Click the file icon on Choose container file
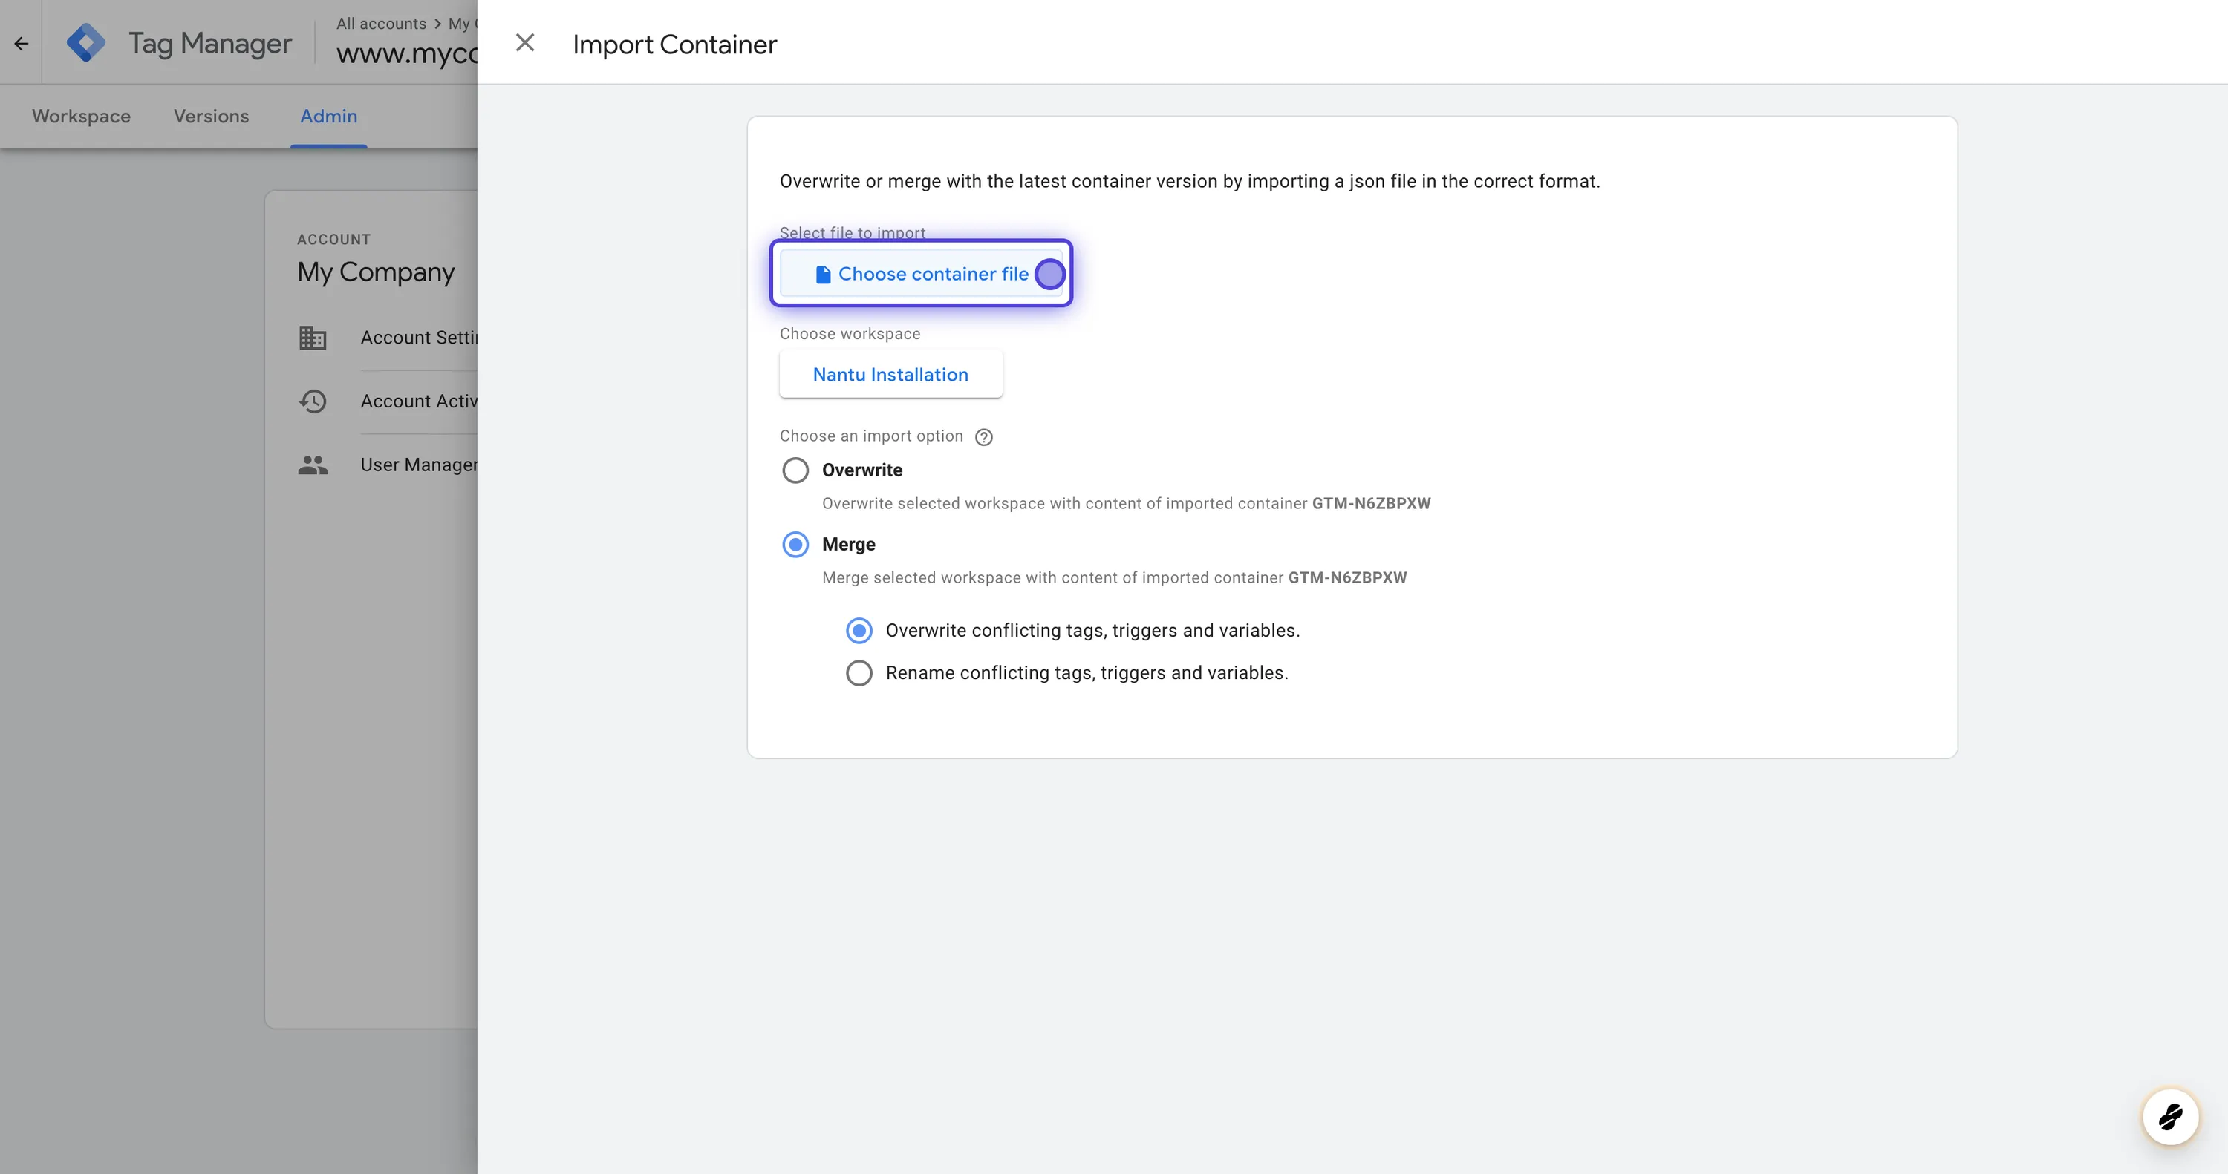This screenshot has width=2228, height=1174. (x=823, y=274)
